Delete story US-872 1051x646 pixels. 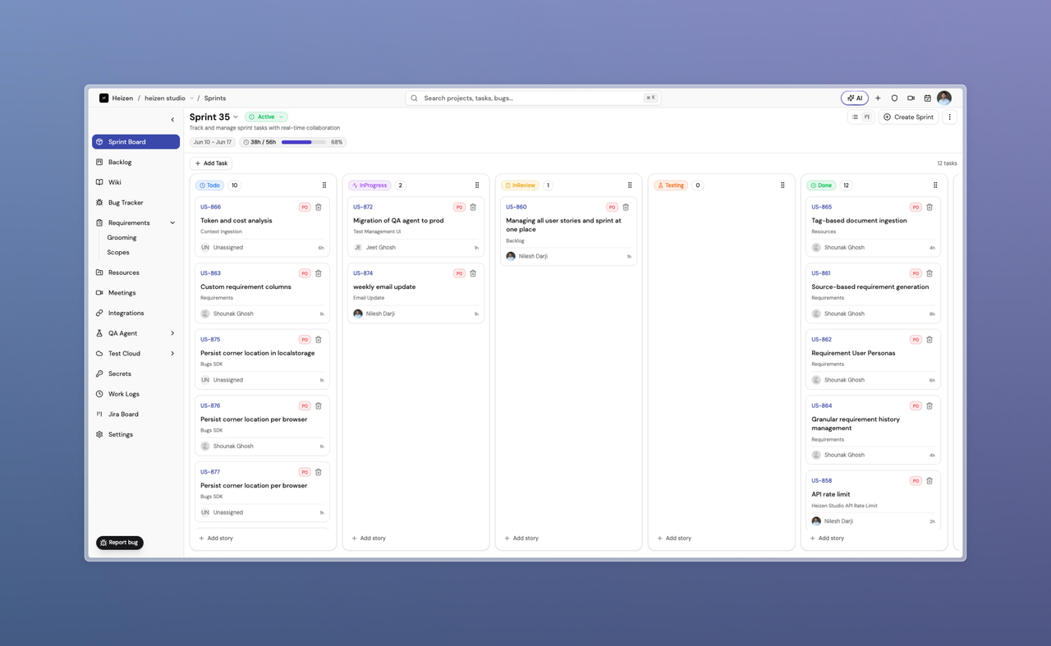click(473, 207)
